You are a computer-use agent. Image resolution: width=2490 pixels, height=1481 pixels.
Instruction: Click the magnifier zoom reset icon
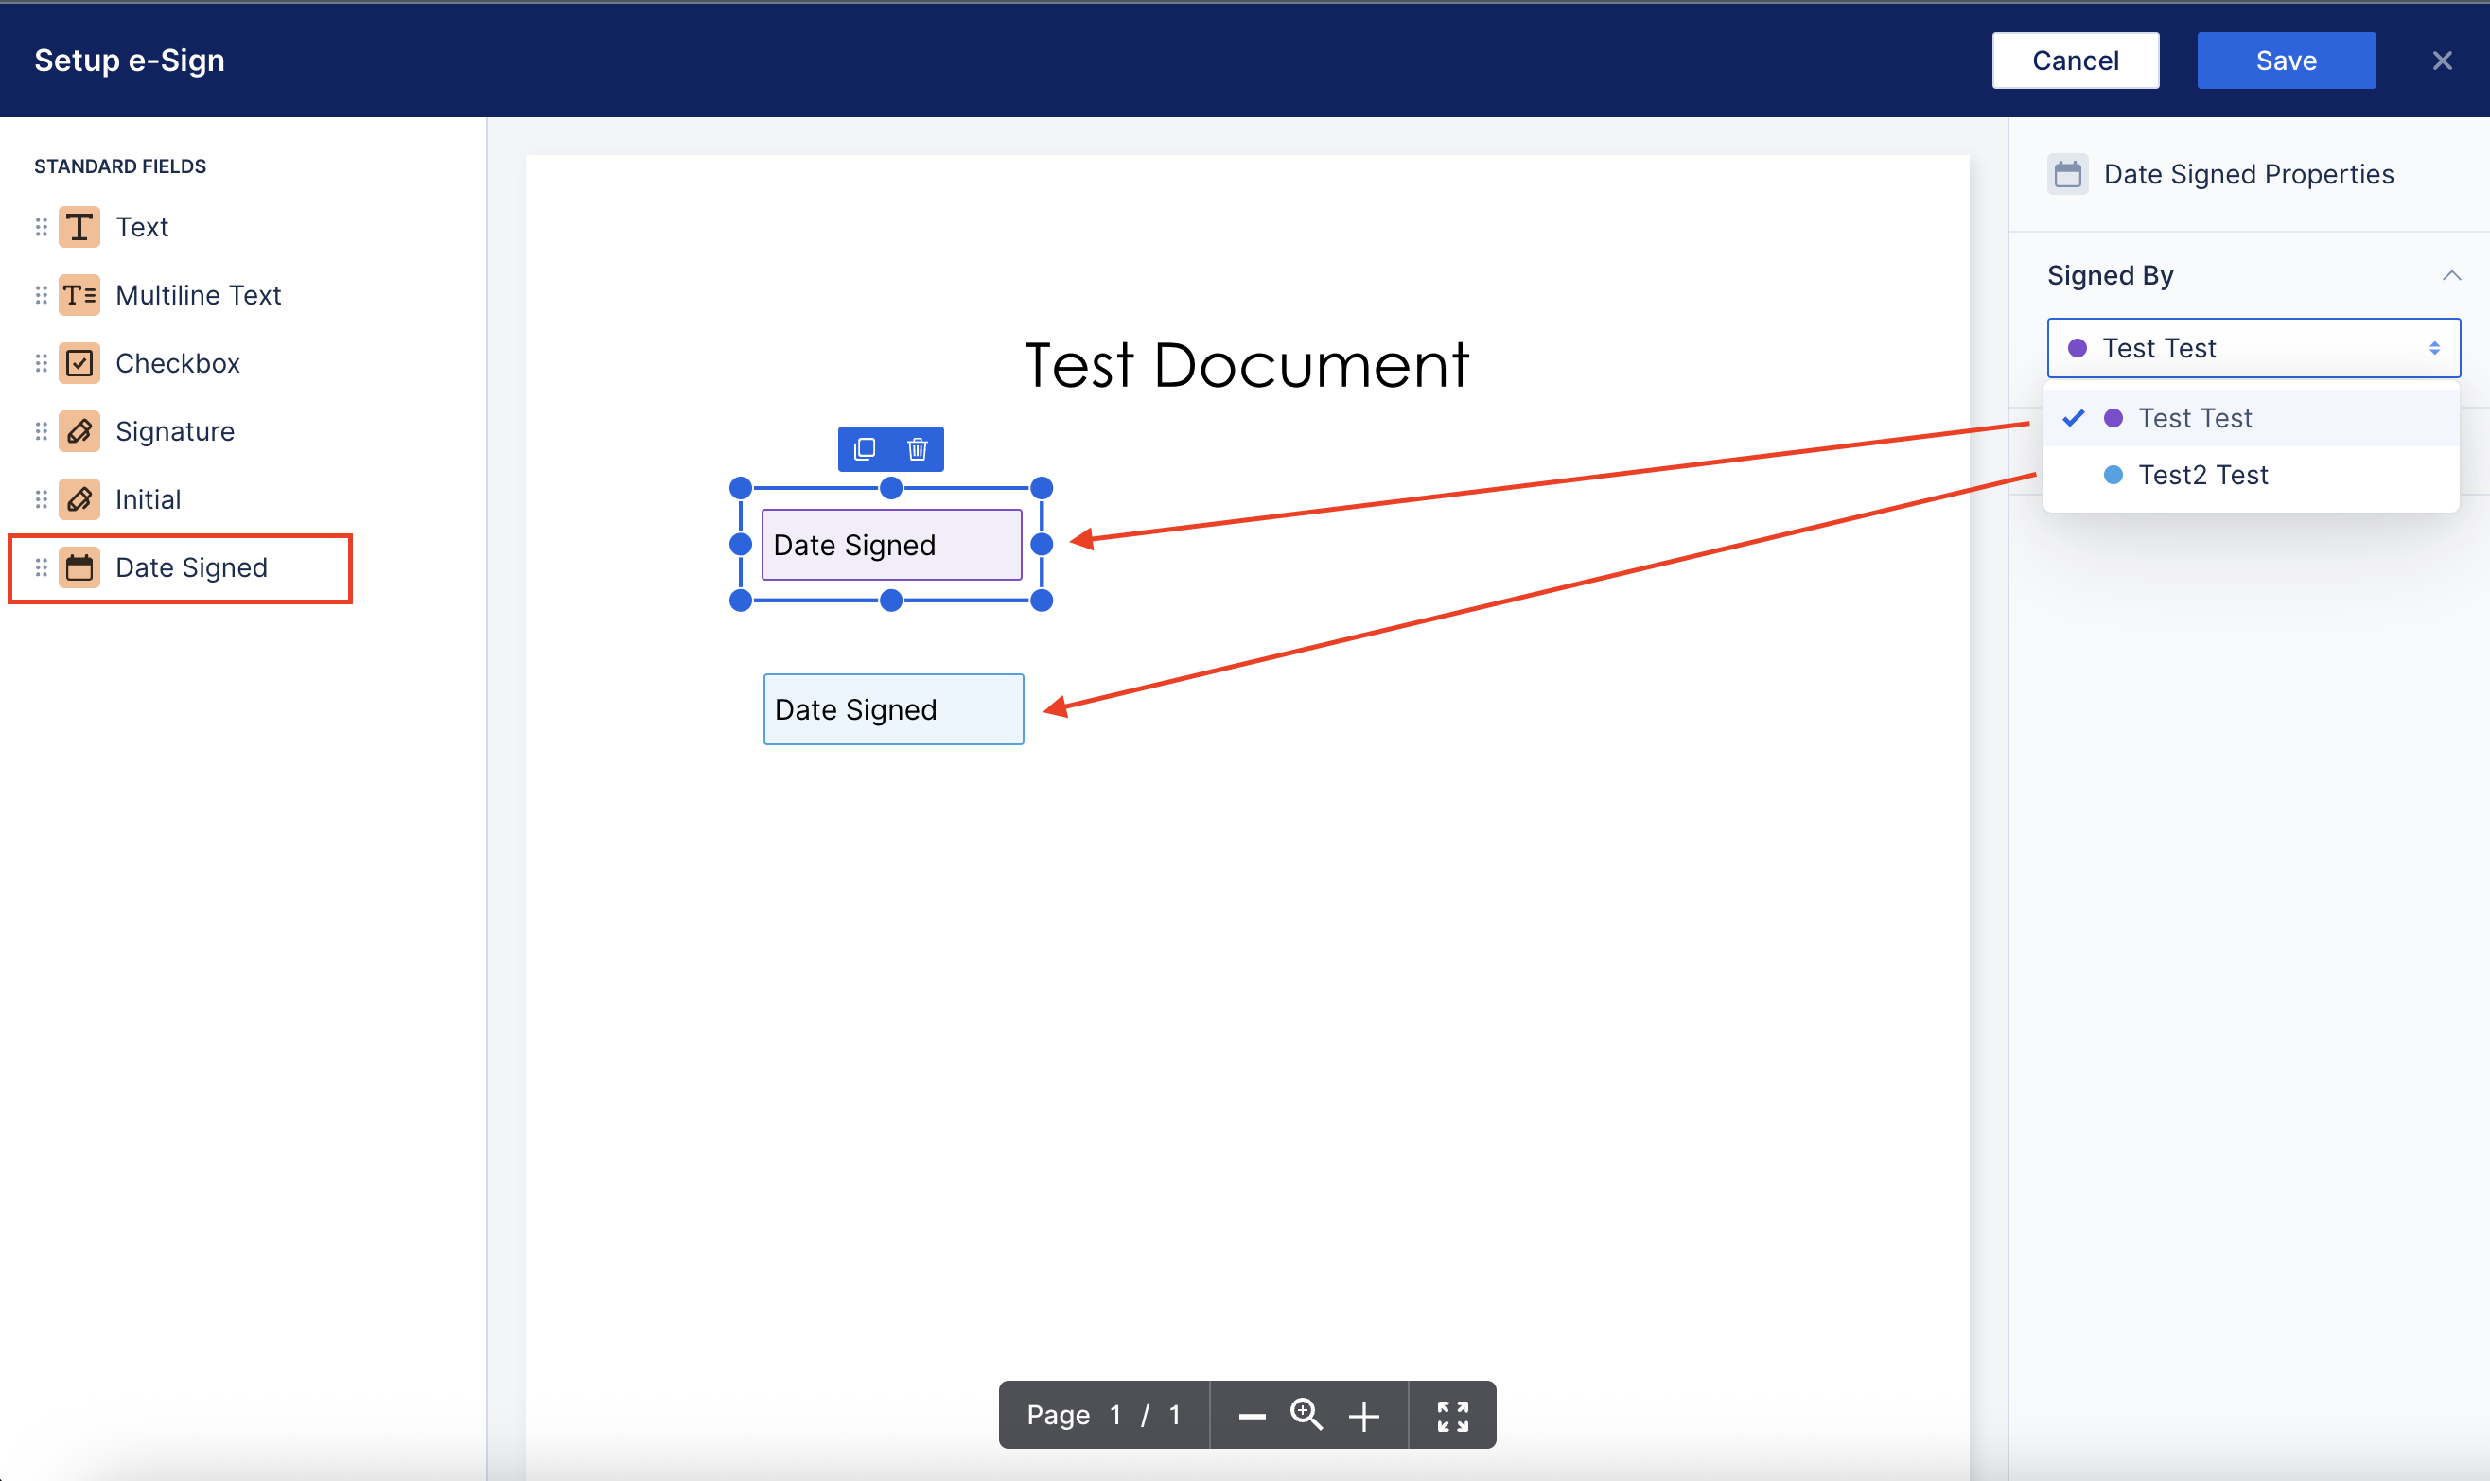coord(1306,1415)
